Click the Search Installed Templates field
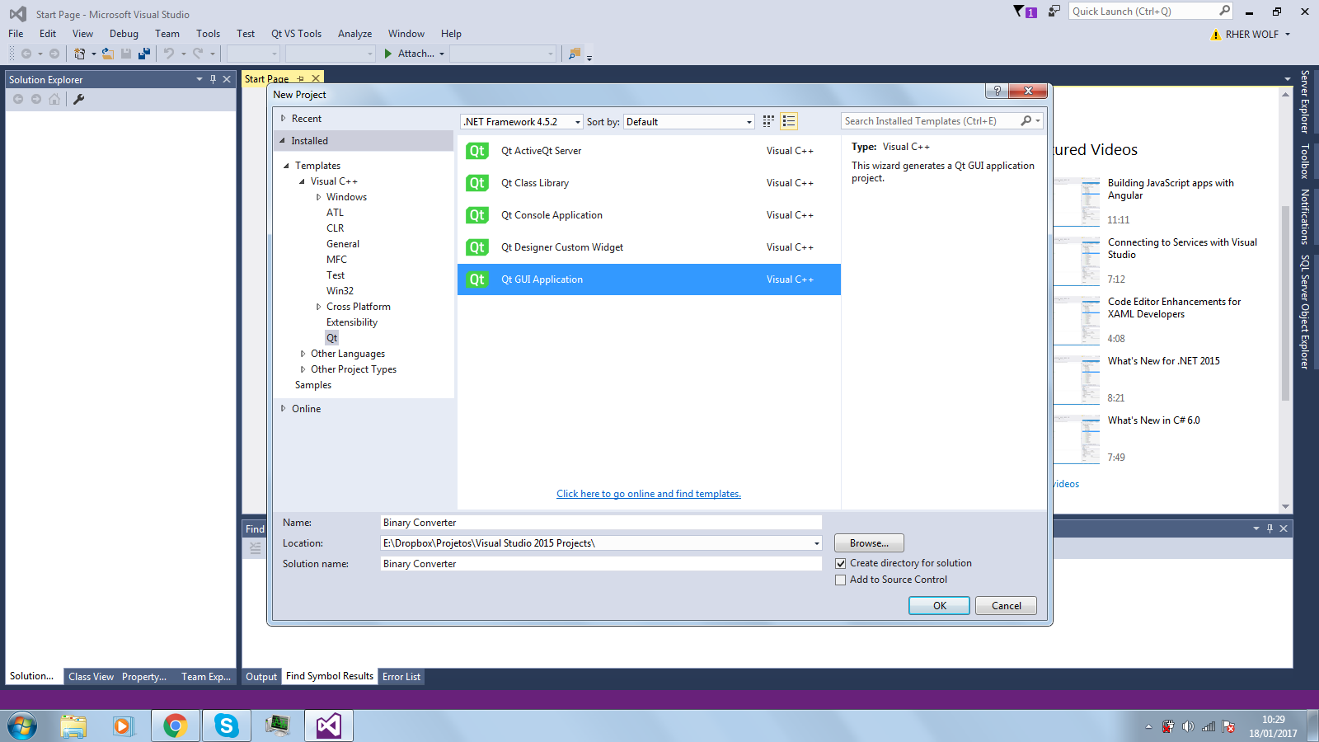 pyautogui.click(x=931, y=121)
